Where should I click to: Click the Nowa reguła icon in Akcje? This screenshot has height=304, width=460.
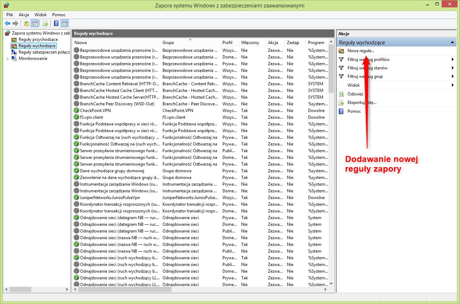pyautogui.click(x=341, y=51)
